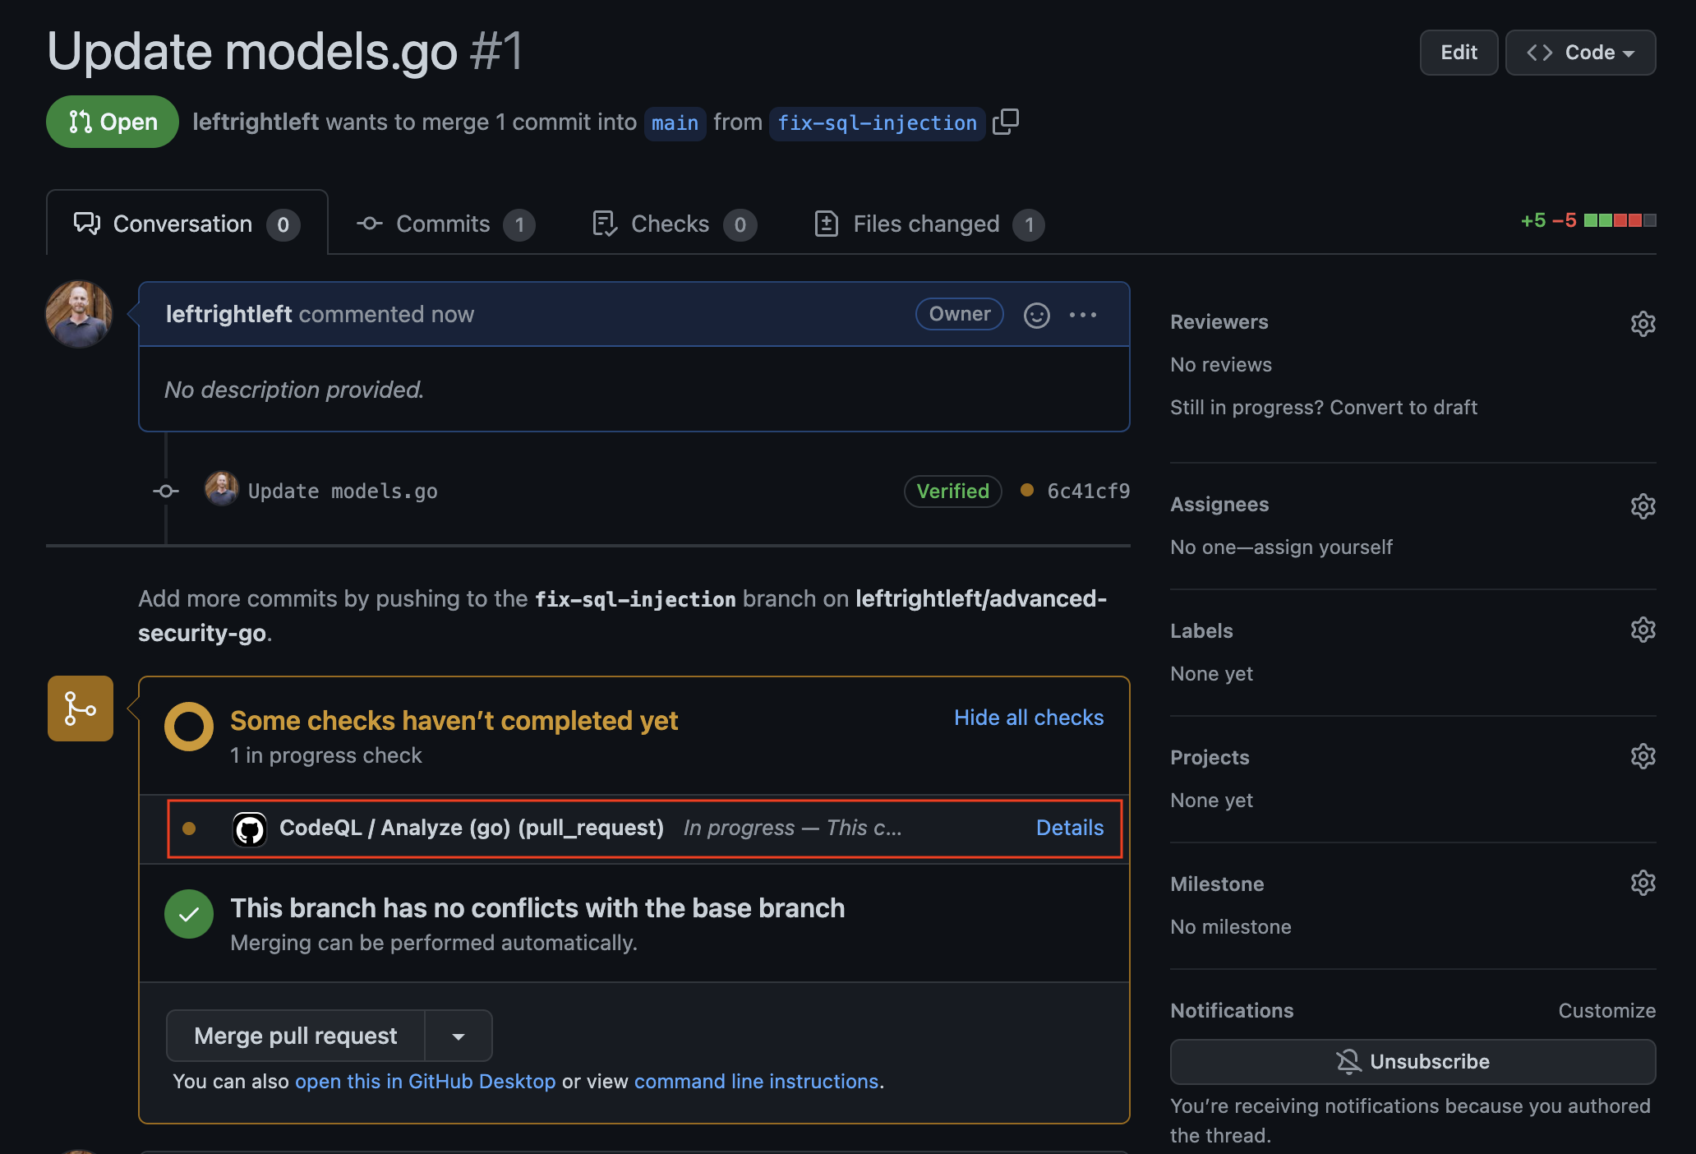Unsubscribe from thread notifications
Viewport: 1696px width, 1154px height.
(1412, 1061)
